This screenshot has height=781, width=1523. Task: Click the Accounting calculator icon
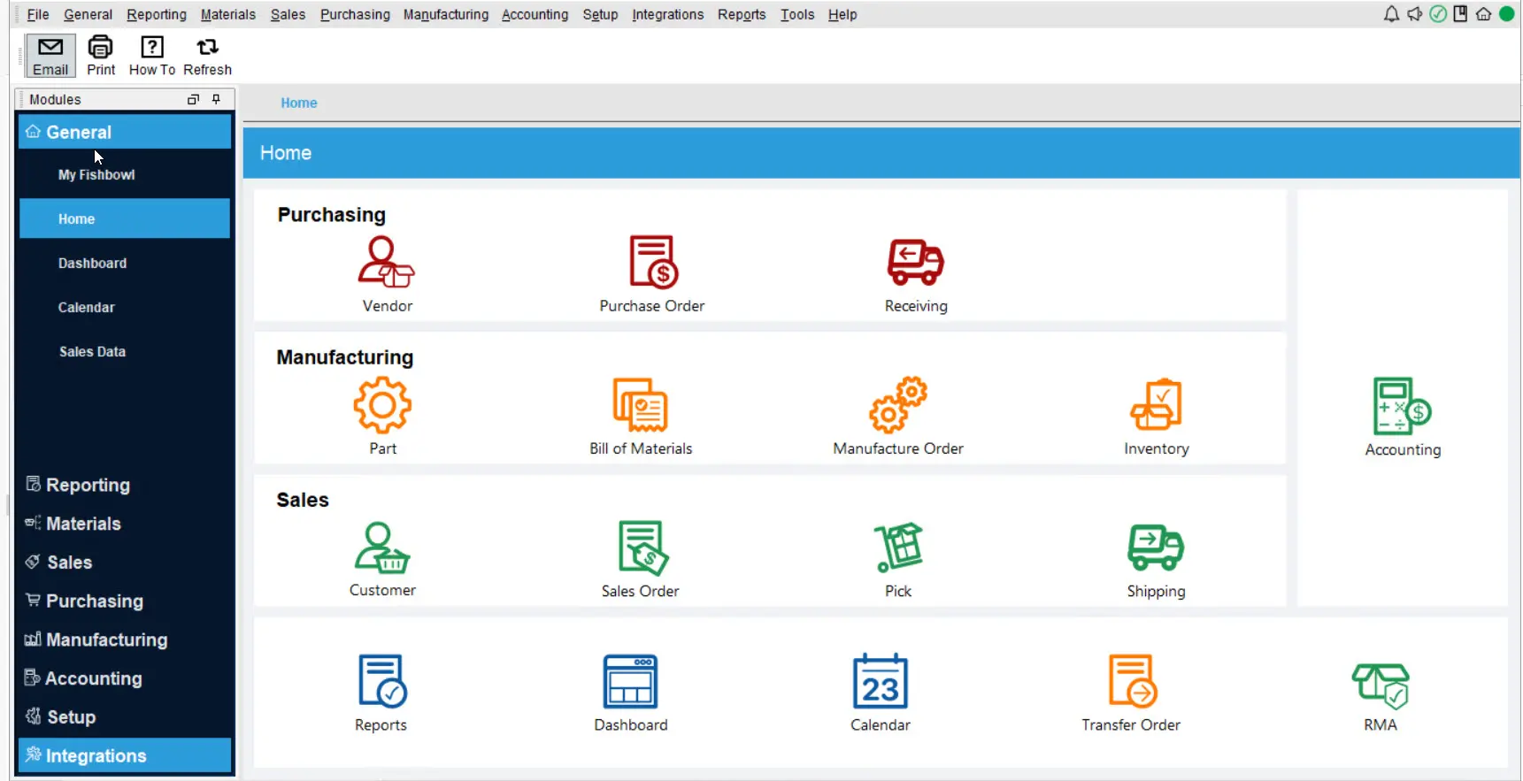[x=1402, y=407]
